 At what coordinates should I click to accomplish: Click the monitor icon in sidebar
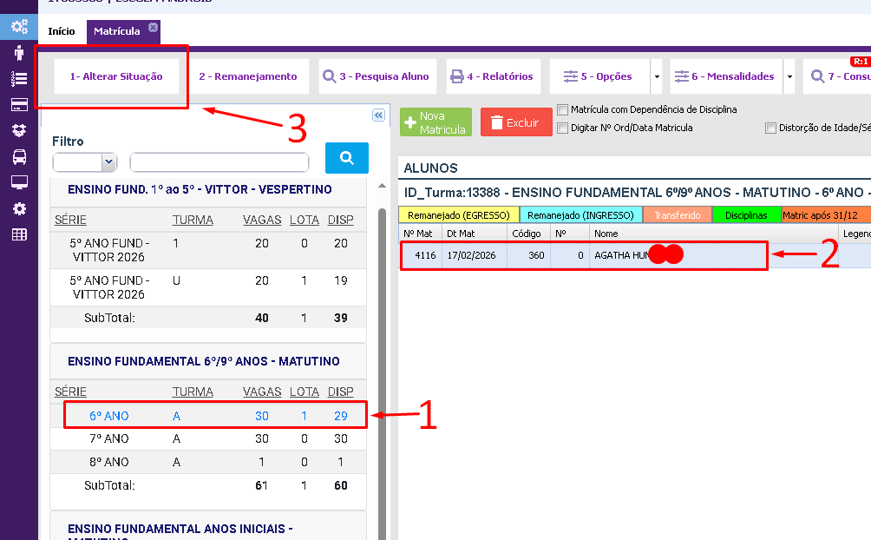coord(19,182)
